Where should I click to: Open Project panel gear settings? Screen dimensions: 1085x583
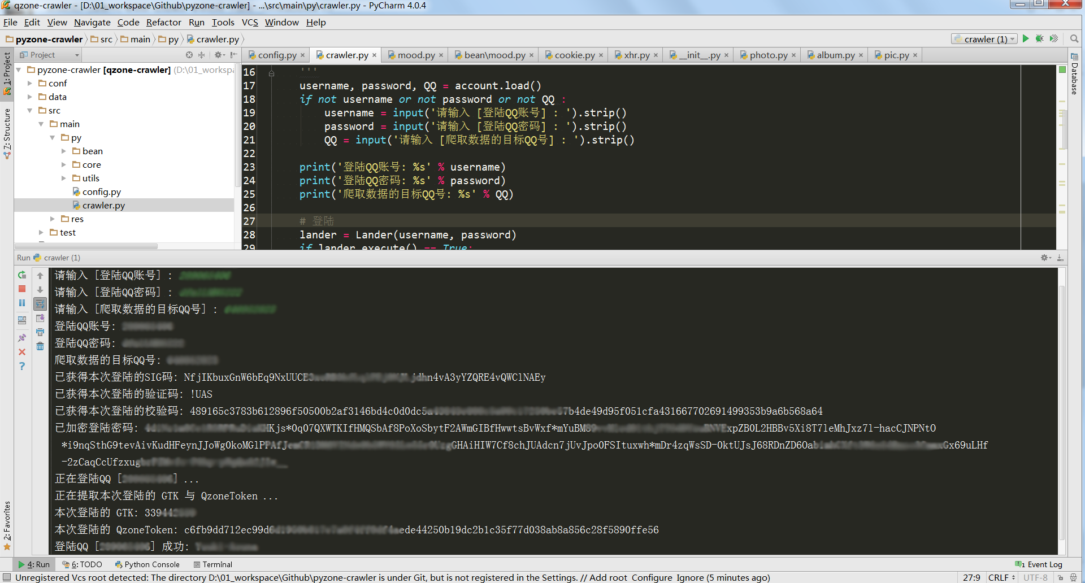tap(219, 55)
